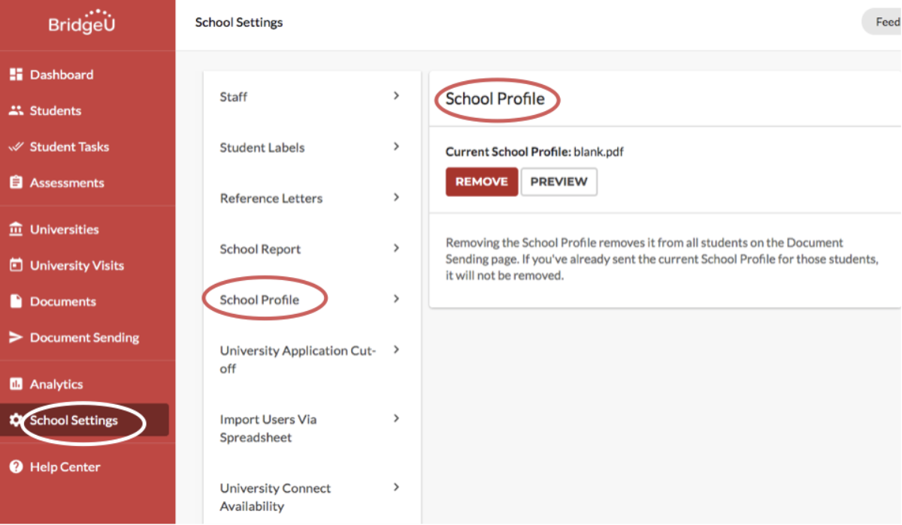902x525 pixels.
Task: Click the Student Tasks checkmark icon
Action: coord(16,146)
